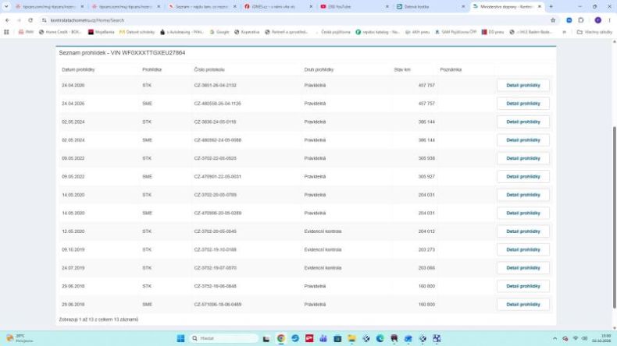Image resolution: width=617 pixels, height=346 pixels.
Task: Select the Ministerstvo dopravy tab
Action: pos(507,7)
